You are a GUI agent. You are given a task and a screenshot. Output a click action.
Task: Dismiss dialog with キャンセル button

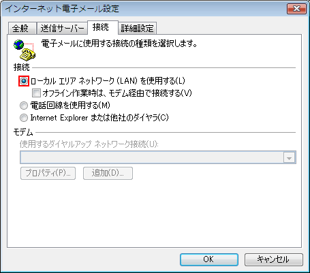pyautogui.click(x=274, y=259)
